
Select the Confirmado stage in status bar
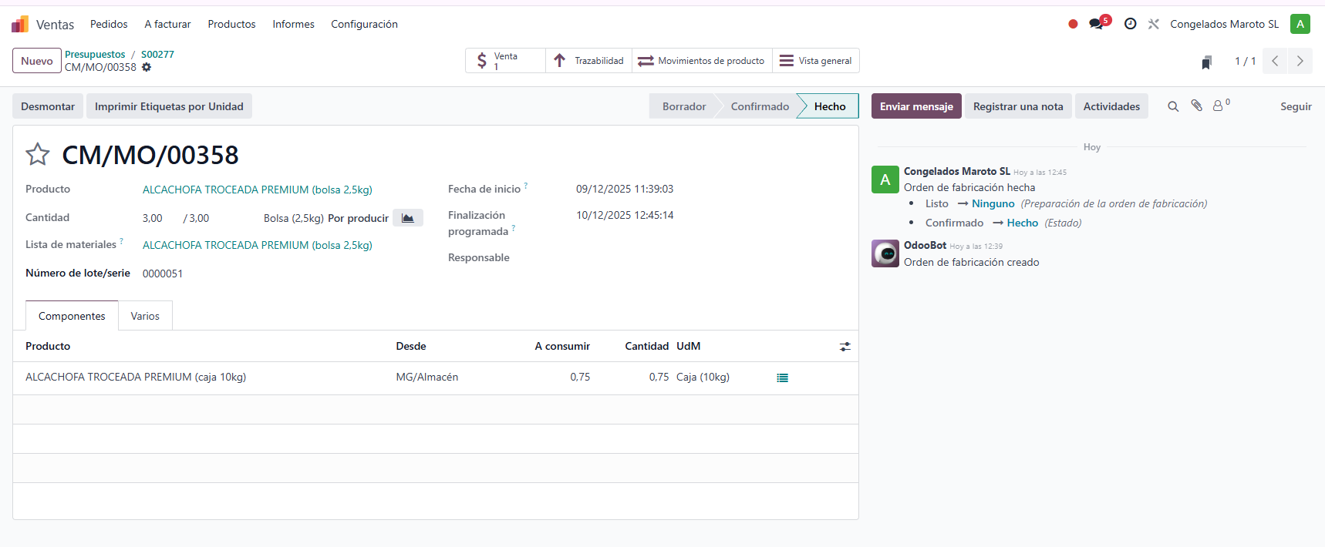click(759, 106)
